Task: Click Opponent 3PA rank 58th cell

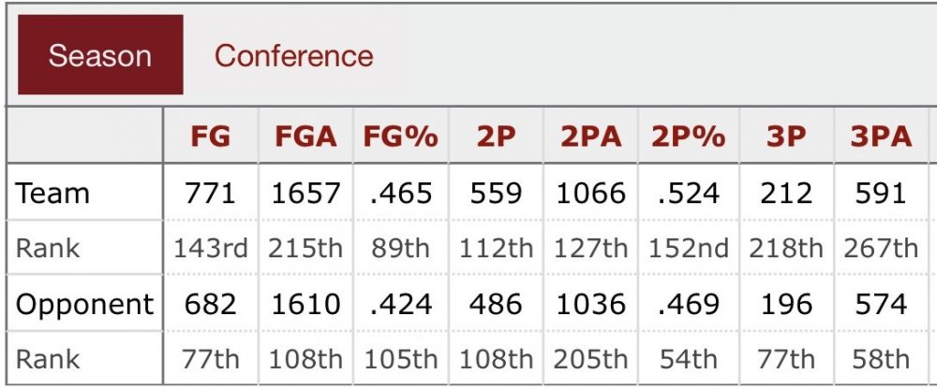Action: point(881,358)
